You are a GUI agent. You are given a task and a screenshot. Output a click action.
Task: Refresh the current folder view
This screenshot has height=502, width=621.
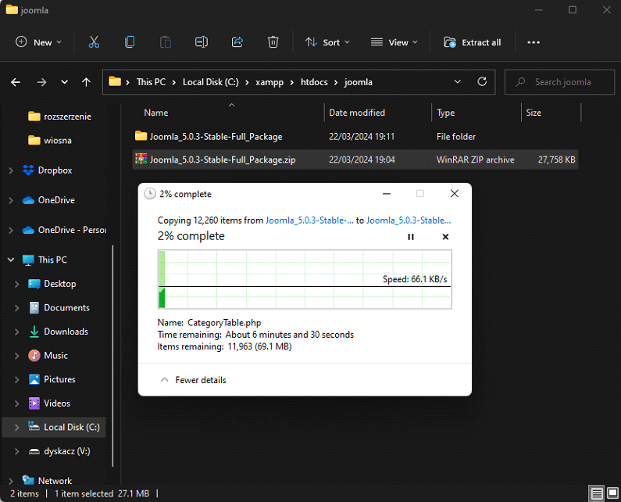tap(482, 81)
